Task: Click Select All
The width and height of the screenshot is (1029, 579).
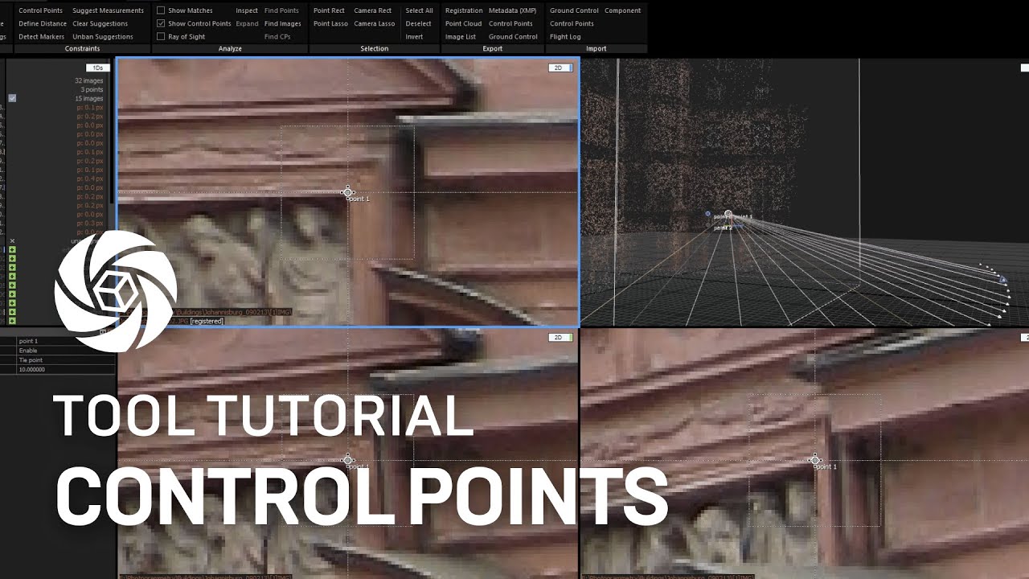Action: (419, 10)
